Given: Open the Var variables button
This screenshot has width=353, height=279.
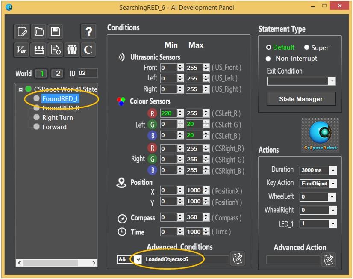Looking at the screenshot, I should tap(21, 50).
